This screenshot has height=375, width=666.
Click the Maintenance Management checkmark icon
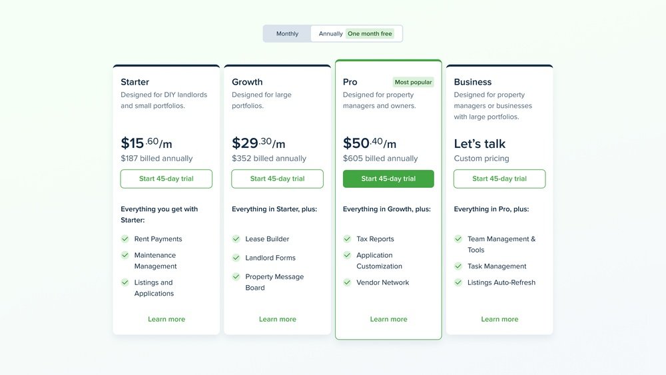pyautogui.click(x=125, y=255)
